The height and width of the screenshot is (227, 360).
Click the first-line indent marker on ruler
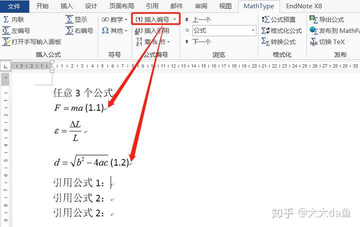52,62
